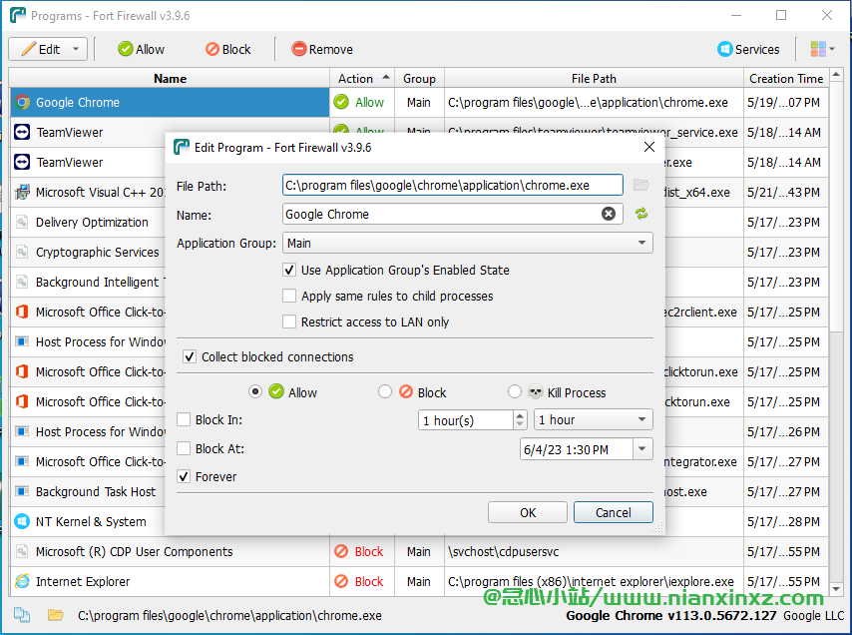The width and height of the screenshot is (852, 635).
Task: Click Block icon in CDP User Components row
Action: click(x=341, y=551)
